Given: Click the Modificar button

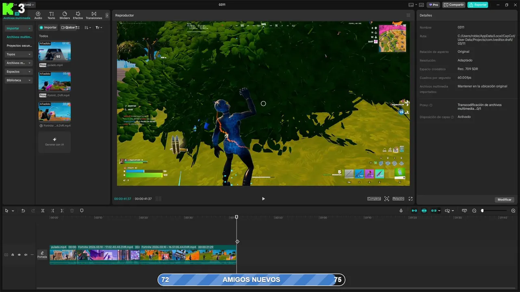Looking at the screenshot, I should (505, 200).
